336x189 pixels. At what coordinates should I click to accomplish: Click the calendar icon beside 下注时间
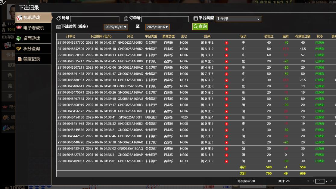coord(58,27)
